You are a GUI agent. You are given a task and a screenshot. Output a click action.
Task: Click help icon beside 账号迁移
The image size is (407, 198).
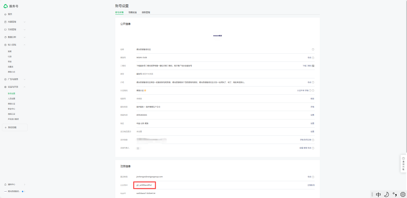[x=313, y=140]
